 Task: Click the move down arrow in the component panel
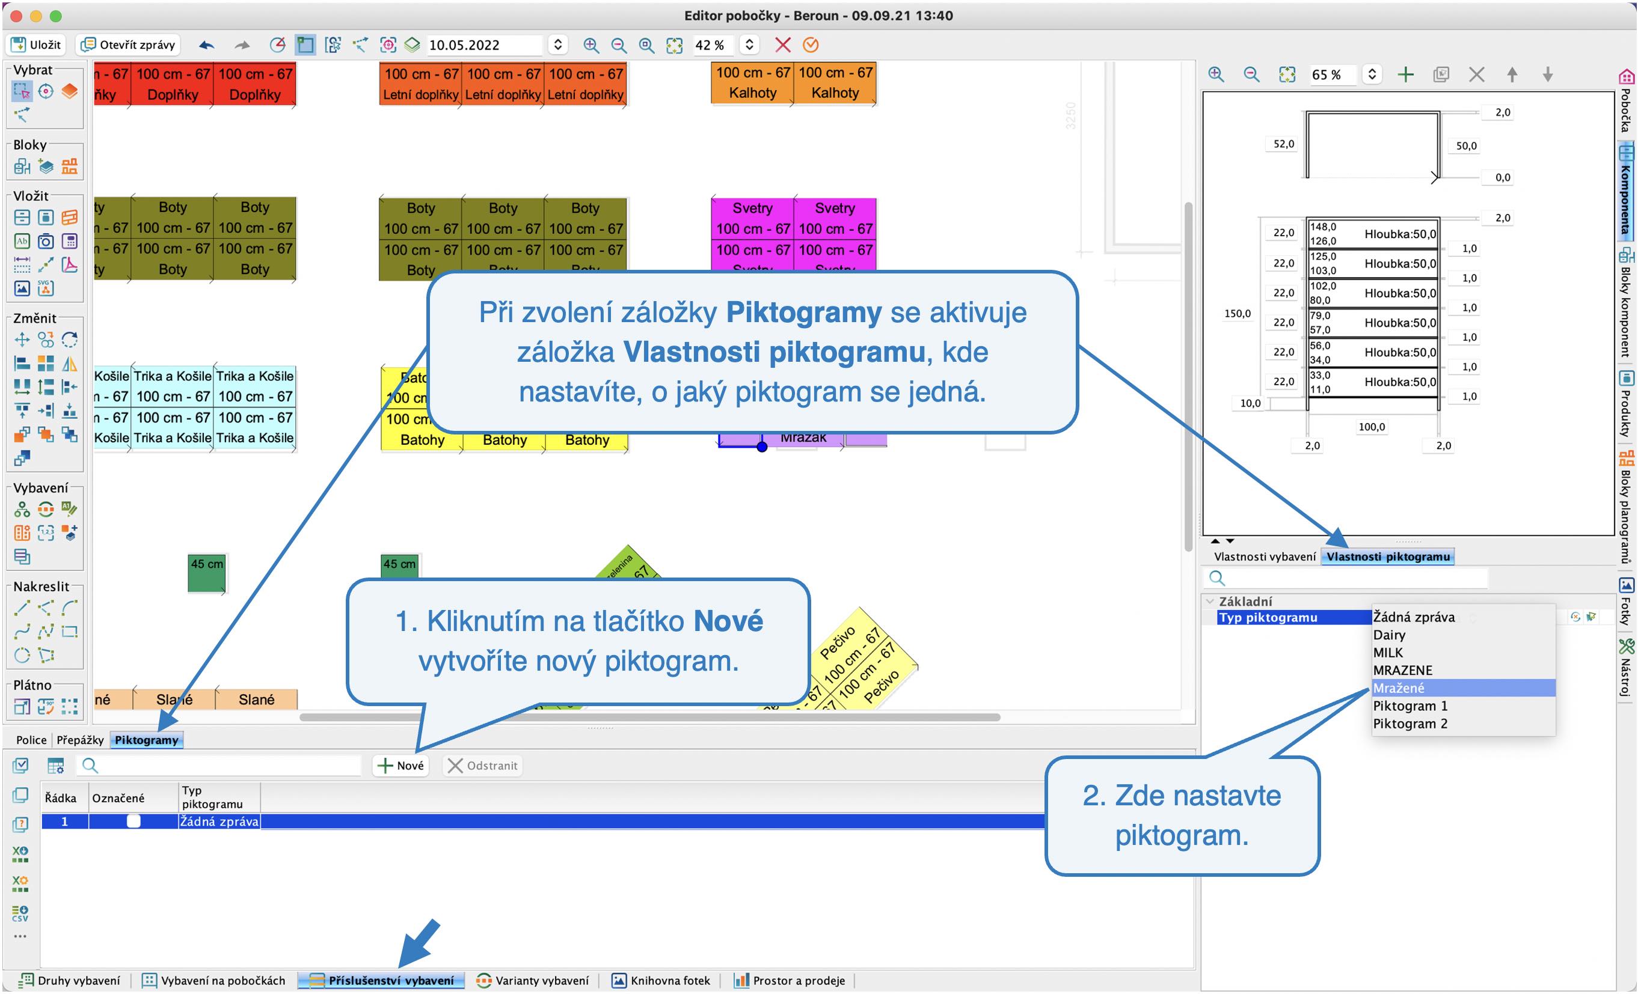[1548, 75]
